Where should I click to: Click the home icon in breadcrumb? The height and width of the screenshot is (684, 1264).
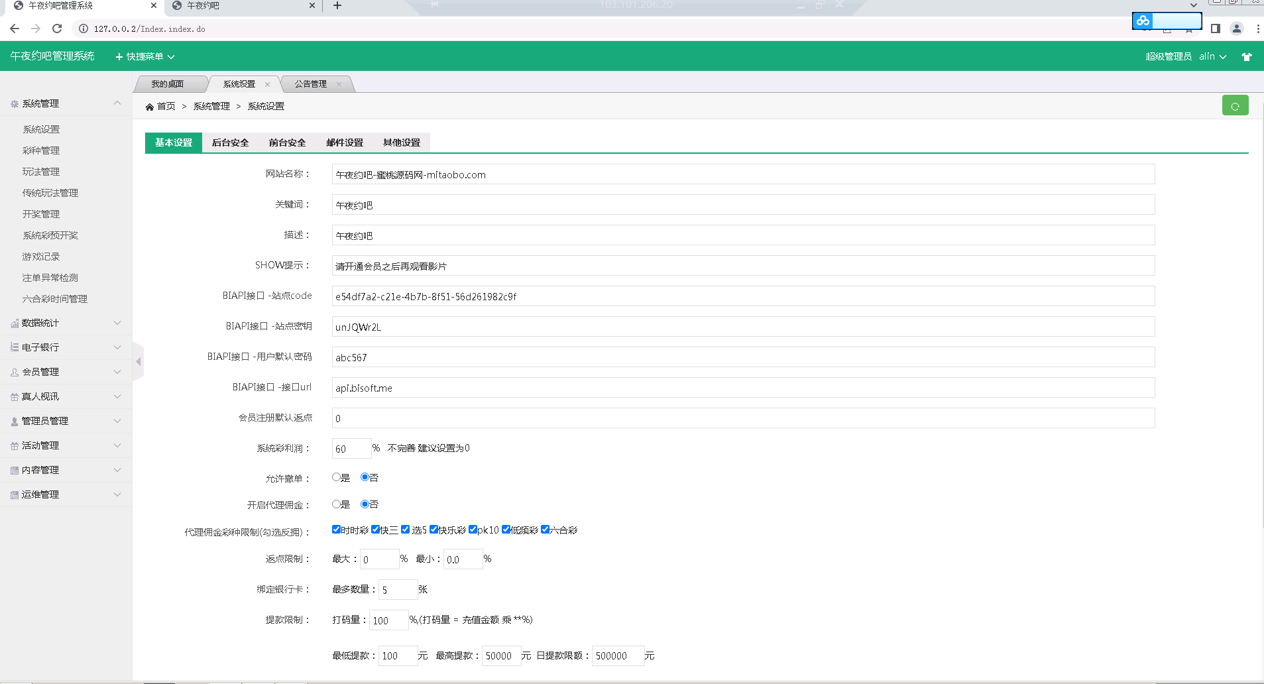coord(150,107)
